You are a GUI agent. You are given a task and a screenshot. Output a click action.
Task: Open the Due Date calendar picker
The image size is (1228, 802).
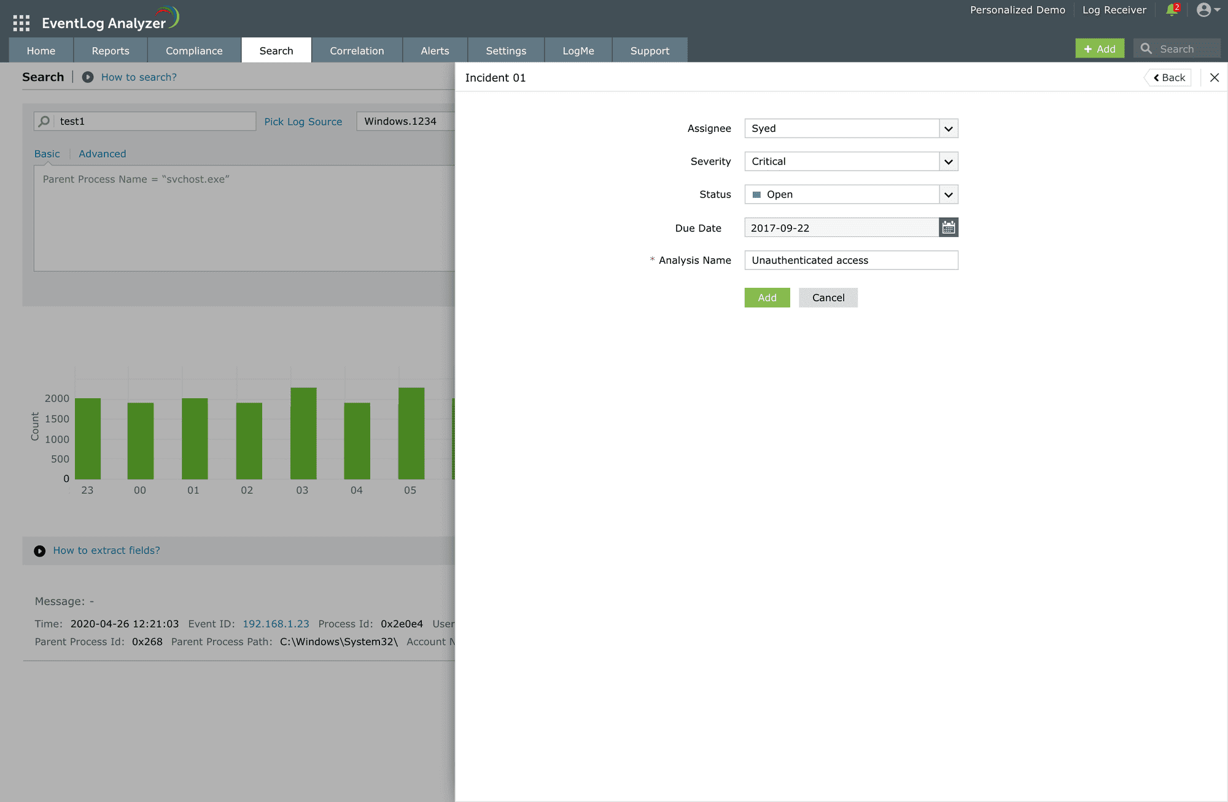click(x=948, y=228)
